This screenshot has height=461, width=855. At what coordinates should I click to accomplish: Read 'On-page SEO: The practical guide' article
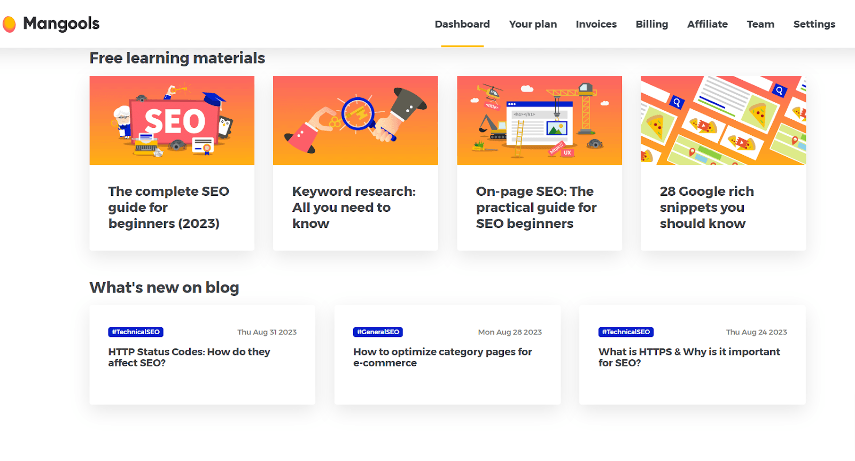[x=536, y=207]
